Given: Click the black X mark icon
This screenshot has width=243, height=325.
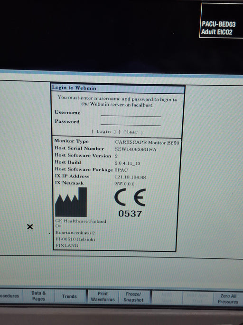Looking at the screenshot, I should pyautogui.click(x=30, y=227).
